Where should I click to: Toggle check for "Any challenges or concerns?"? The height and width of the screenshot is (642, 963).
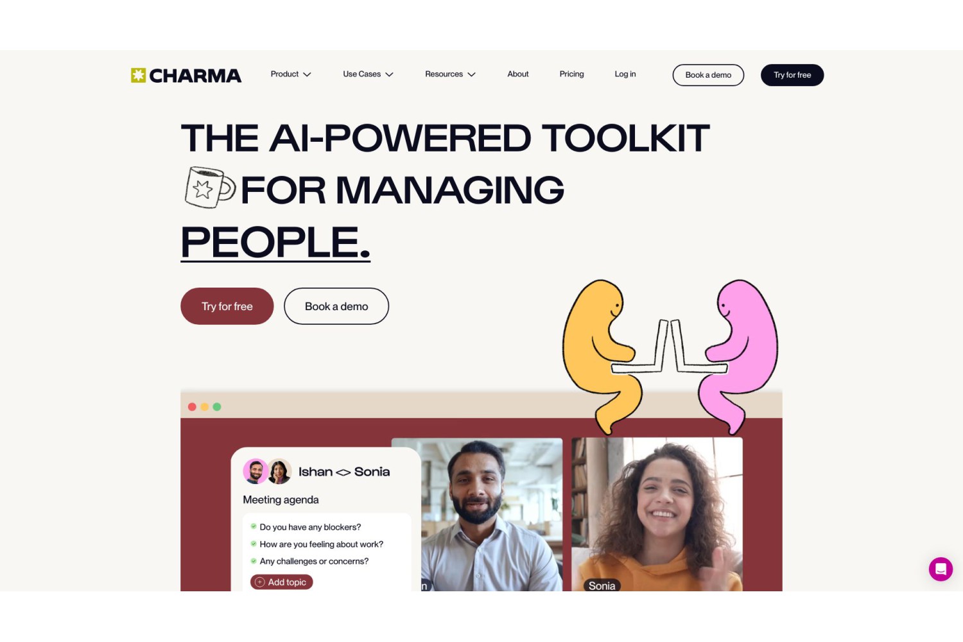(x=254, y=561)
